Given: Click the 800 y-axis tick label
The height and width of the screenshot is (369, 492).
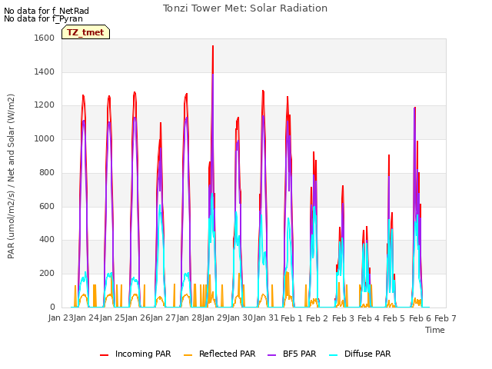Looking at the screenshot, I should click(47, 172).
